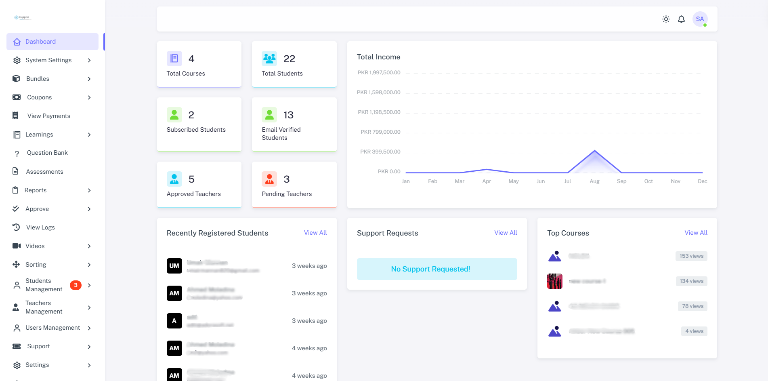
Task: Open notifications bell icon
Action: [x=681, y=19]
